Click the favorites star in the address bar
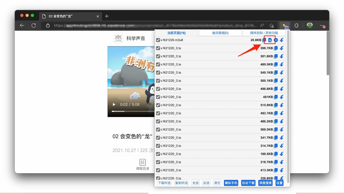Viewport: 344px width, 194px height. [x=271, y=25]
